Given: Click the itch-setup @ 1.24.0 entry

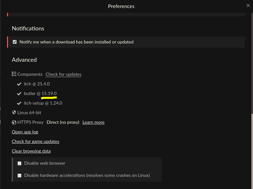Looking at the screenshot, I should pos(43,103).
